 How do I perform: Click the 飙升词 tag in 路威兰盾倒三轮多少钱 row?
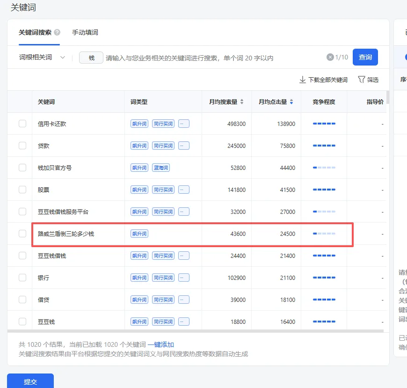139,234
